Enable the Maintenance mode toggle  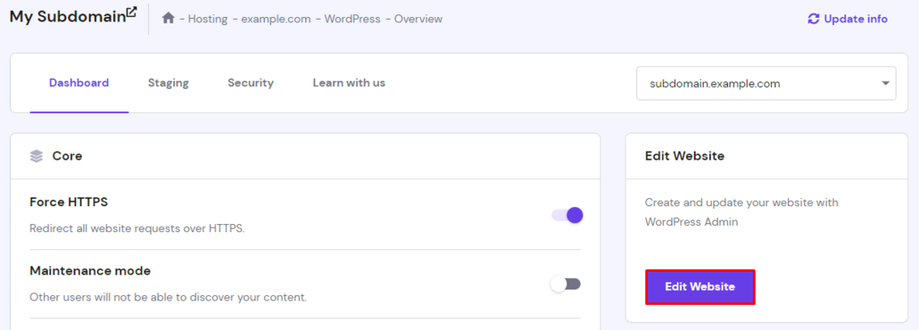tap(565, 284)
